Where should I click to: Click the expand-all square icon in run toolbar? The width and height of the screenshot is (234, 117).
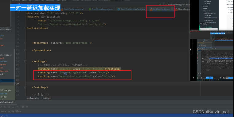click(x=23, y=107)
